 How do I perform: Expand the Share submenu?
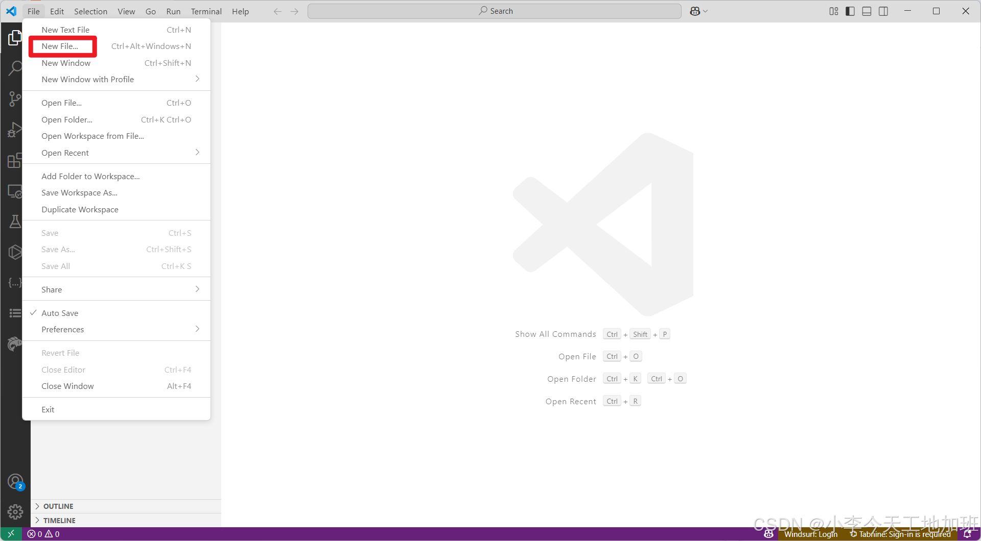point(116,289)
